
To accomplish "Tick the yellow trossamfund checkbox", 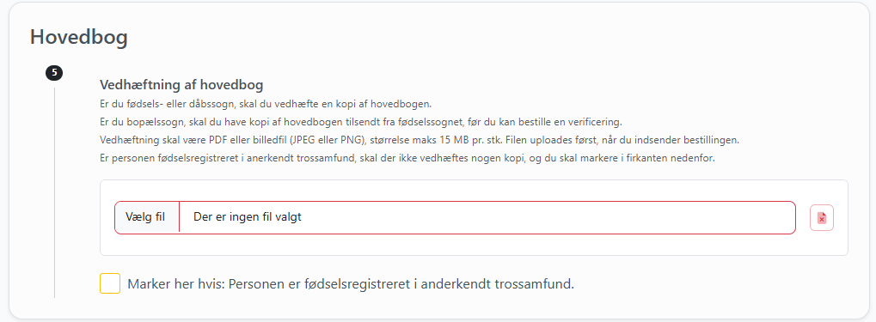I will tap(110, 283).
